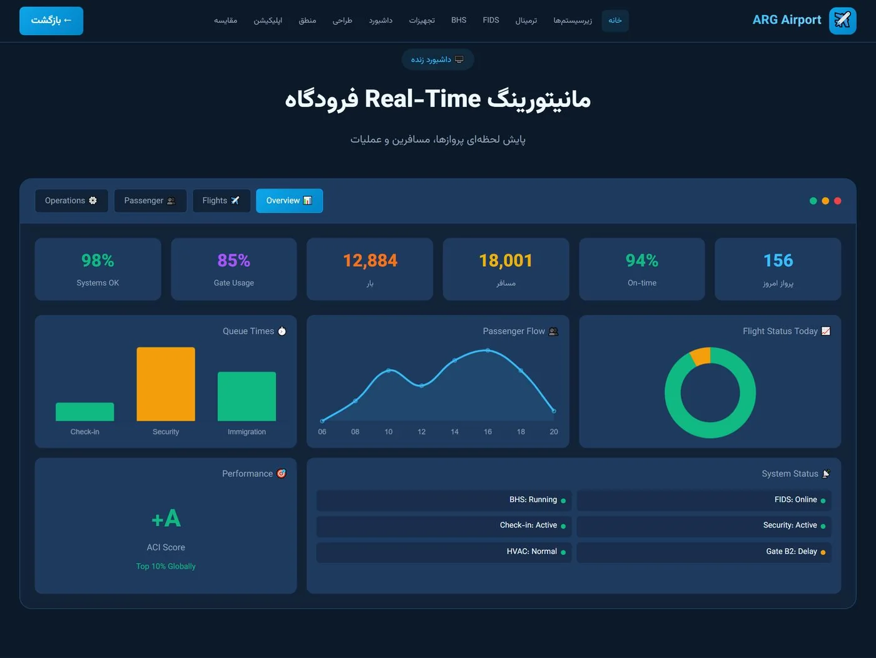Click the orange segment of the flight status donut
The width and height of the screenshot is (876, 658).
[701, 356]
